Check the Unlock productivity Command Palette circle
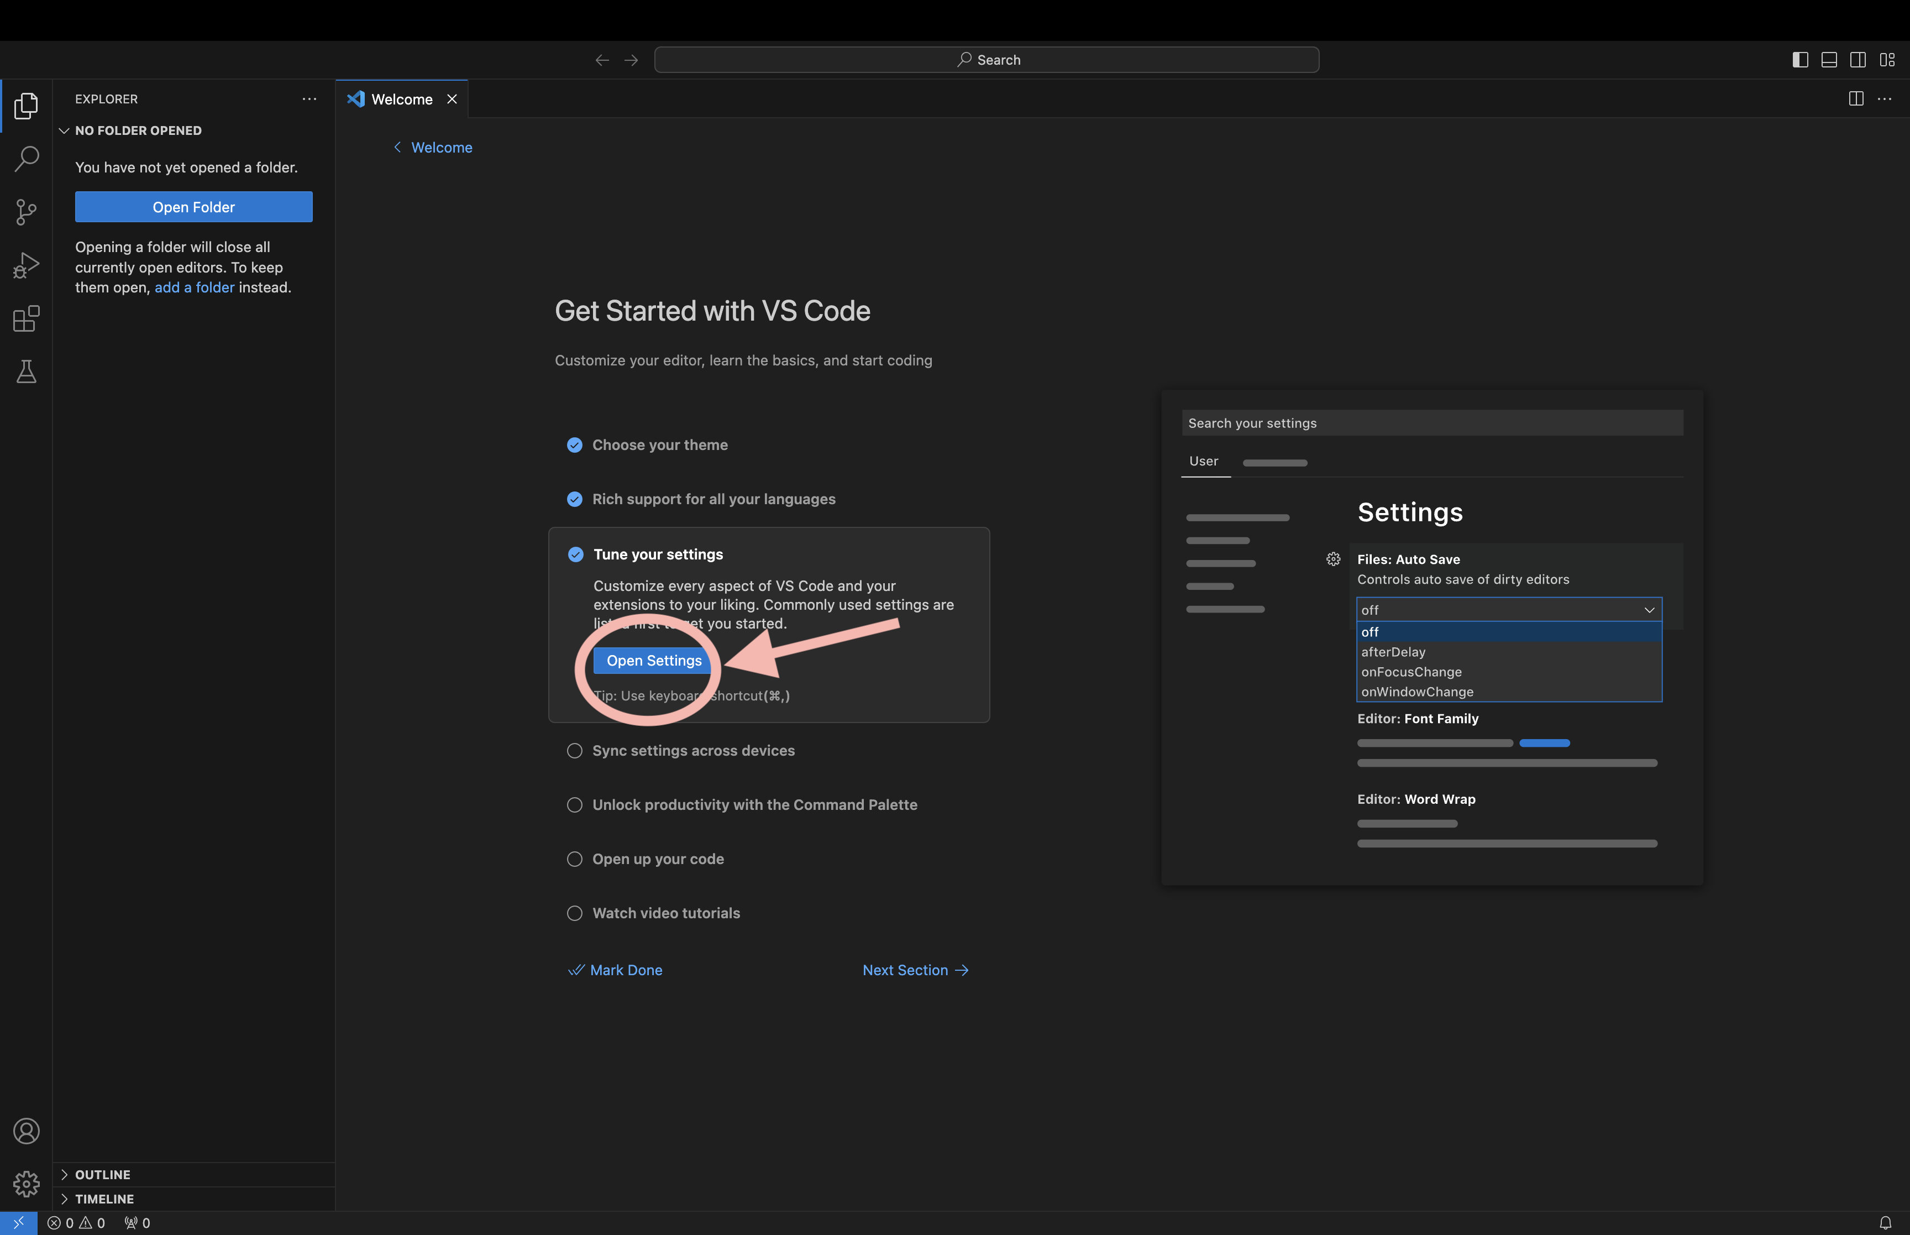Image resolution: width=1910 pixels, height=1235 pixels. (575, 805)
